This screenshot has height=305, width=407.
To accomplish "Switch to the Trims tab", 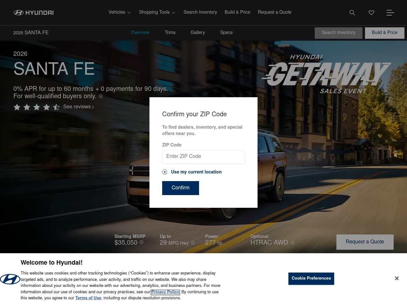I will click(170, 32).
